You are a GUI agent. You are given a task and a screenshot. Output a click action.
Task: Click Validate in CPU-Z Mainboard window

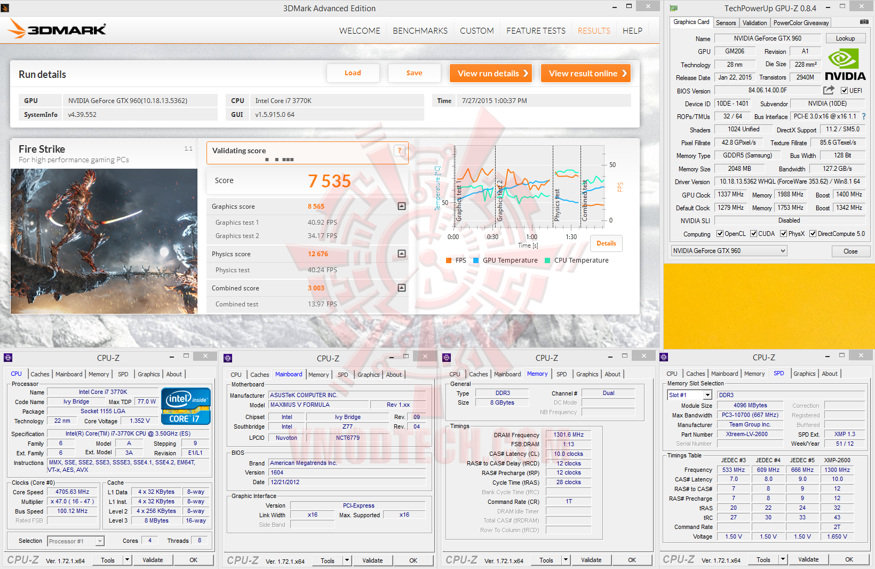tap(372, 560)
